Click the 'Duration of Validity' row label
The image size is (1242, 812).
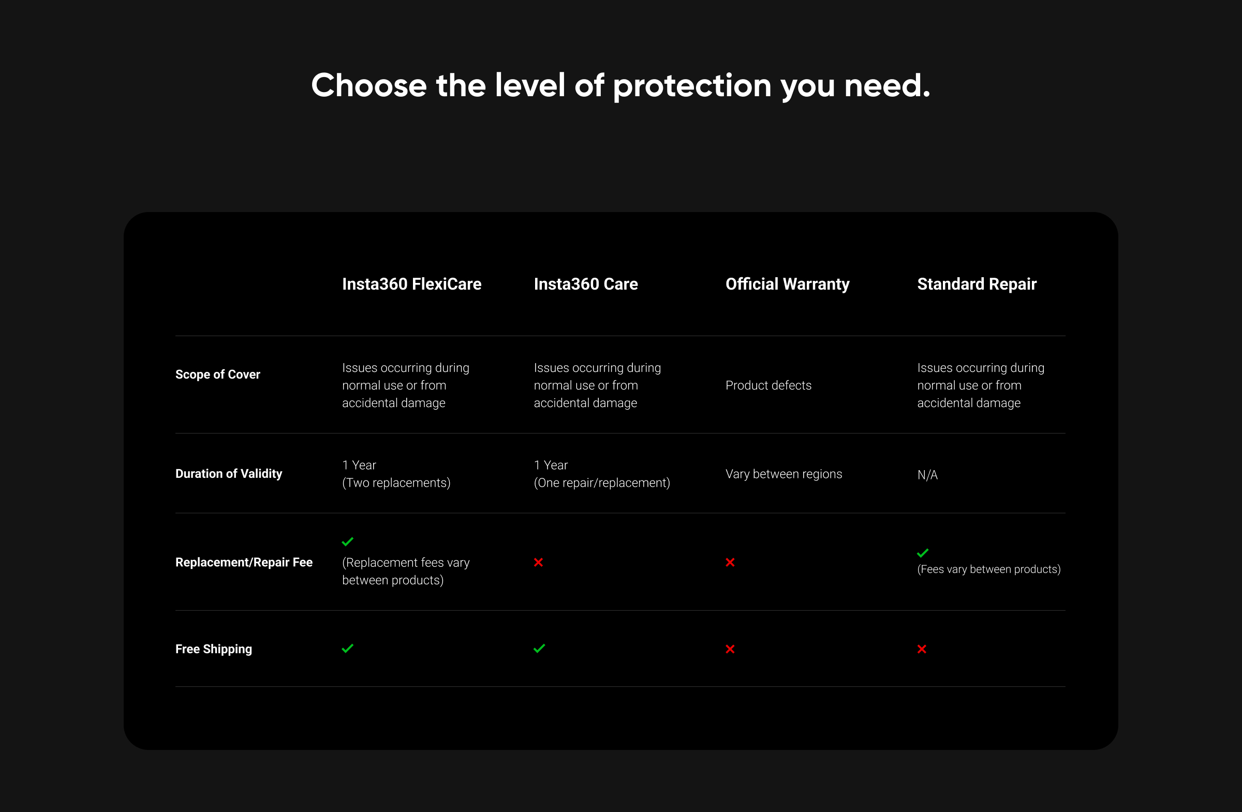click(x=229, y=474)
